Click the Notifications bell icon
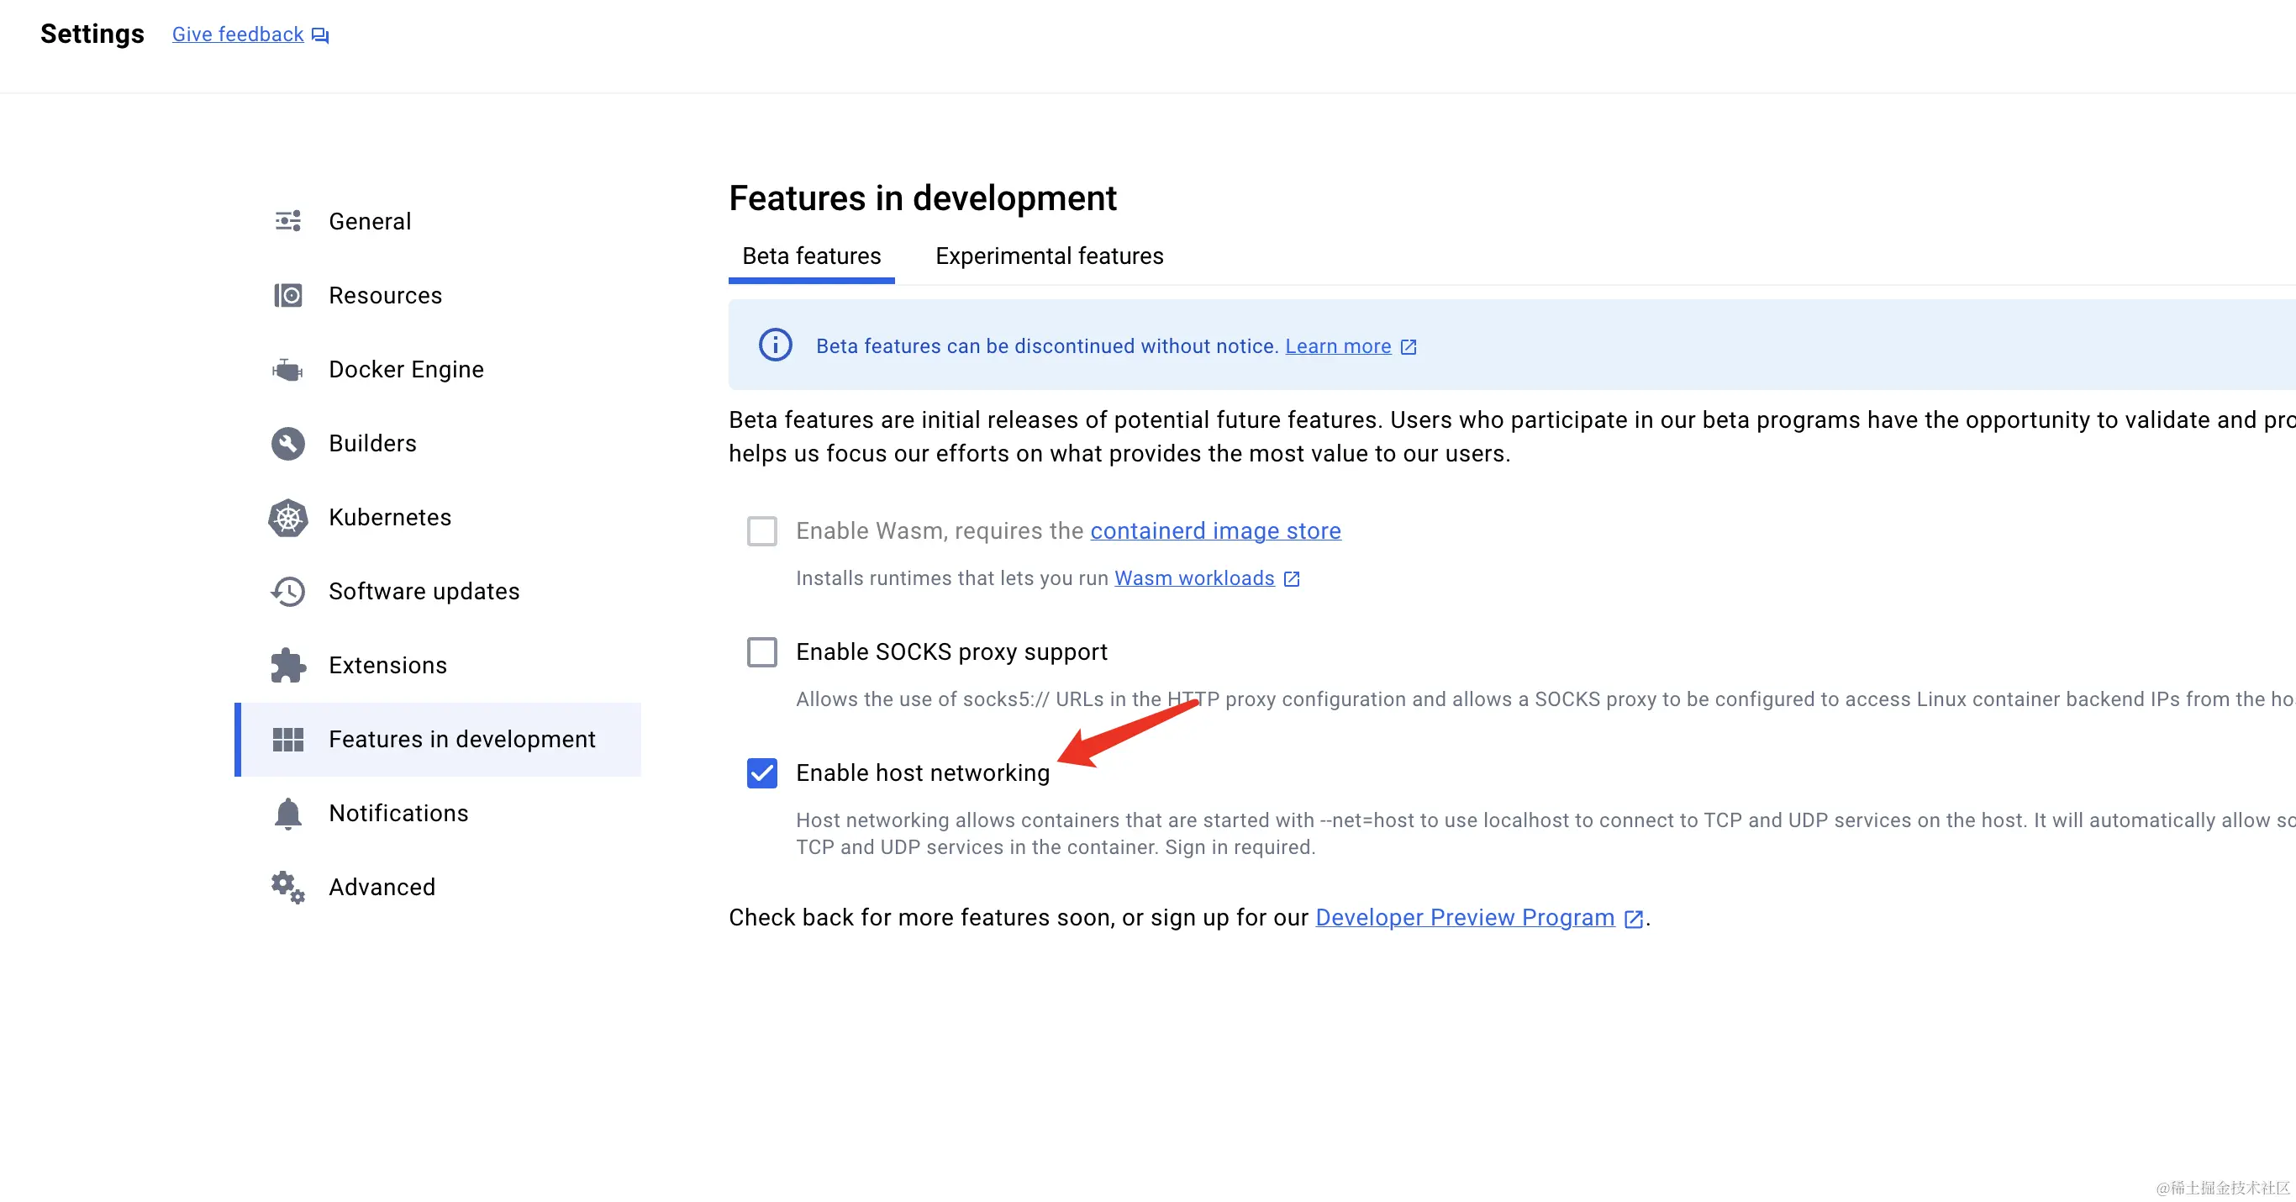 point(288,813)
